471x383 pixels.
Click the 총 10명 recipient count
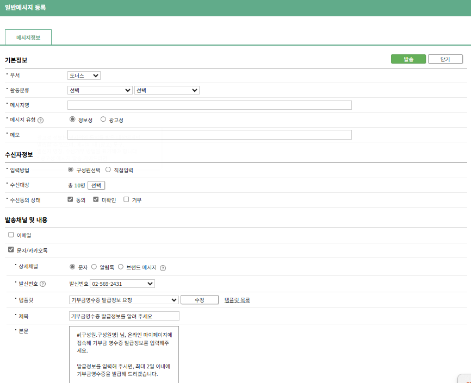pos(77,185)
